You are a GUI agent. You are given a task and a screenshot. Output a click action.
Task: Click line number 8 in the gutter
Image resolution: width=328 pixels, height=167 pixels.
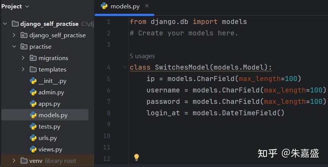pos(108,113)
